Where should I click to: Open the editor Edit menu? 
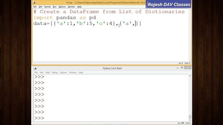tap(40, 7)
